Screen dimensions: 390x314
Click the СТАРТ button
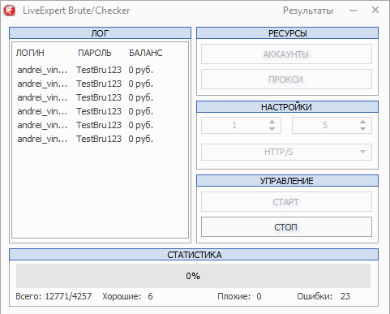(x=286, y=202)
